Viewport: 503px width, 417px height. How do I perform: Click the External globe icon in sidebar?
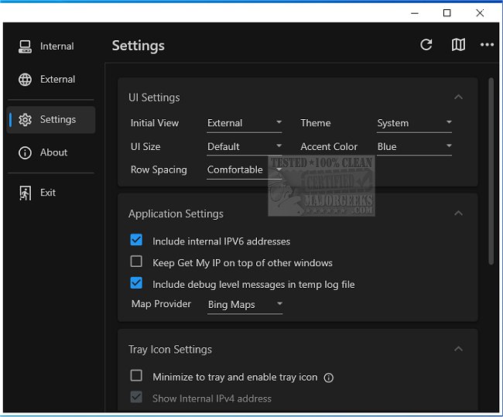[x=26, y=80]
